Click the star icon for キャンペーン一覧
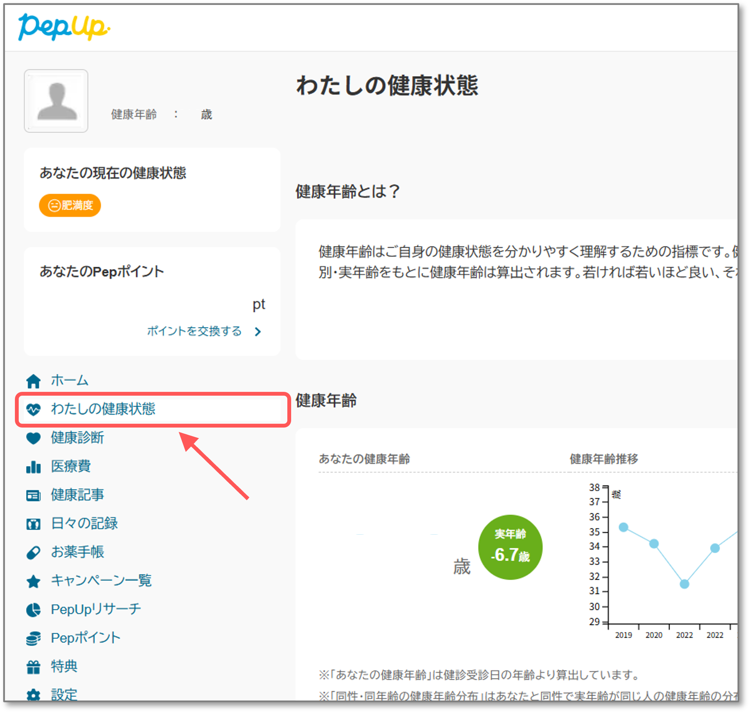The height and width of the screenshot is (712, 749). (x=33, y=581)
